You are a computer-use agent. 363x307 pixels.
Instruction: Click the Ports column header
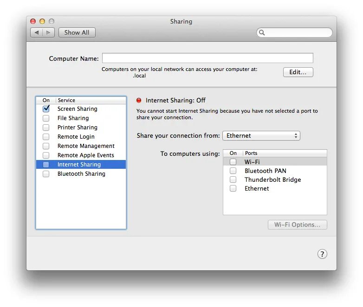pos(285,153)
